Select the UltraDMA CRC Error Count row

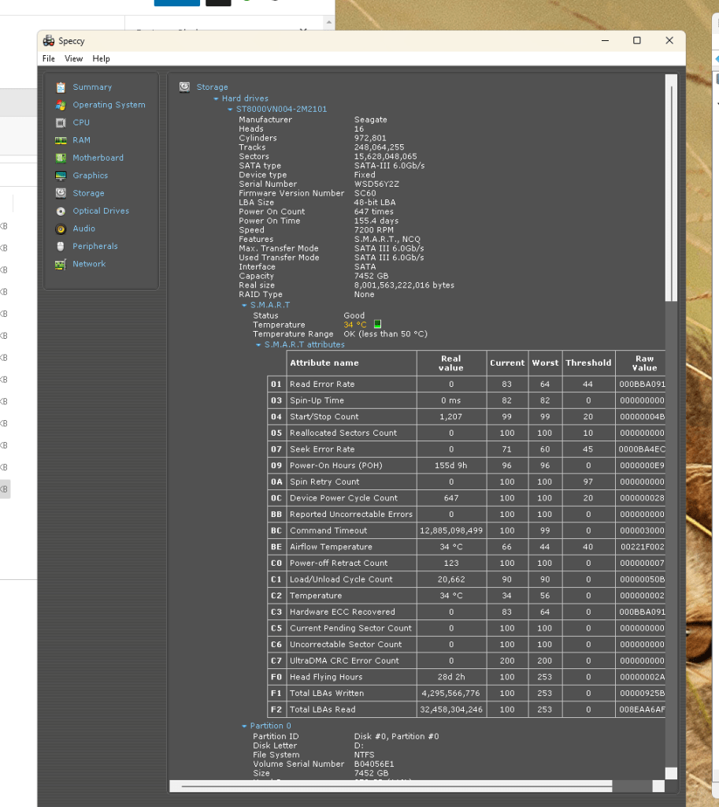pos(466,661)
